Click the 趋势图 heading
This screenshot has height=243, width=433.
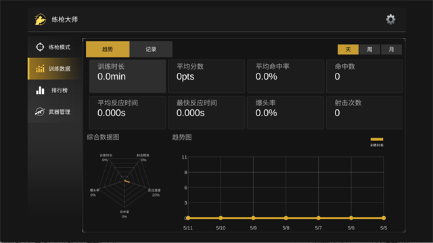click(x=182, y=137)
